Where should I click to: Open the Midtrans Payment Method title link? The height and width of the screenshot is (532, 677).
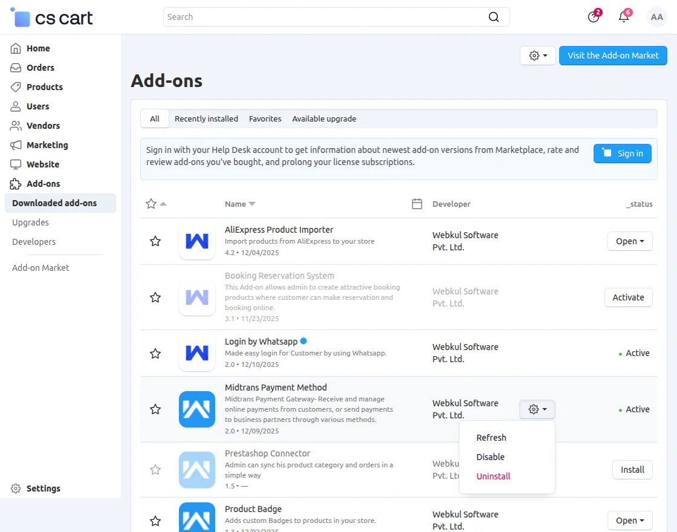[x=276, y=388]
